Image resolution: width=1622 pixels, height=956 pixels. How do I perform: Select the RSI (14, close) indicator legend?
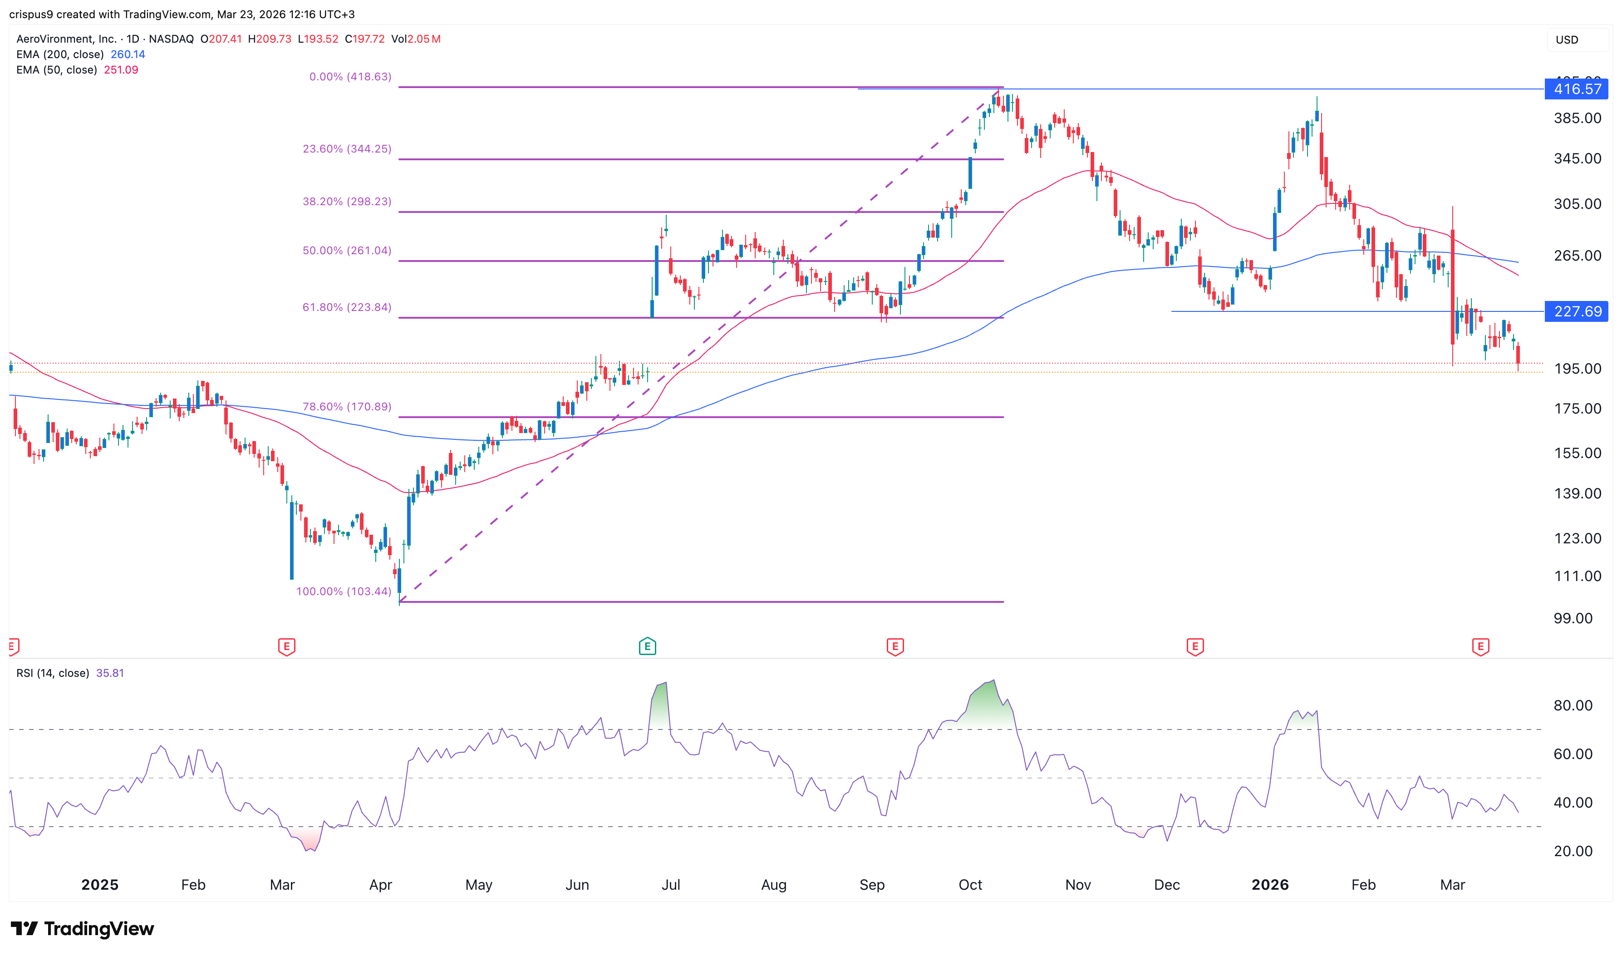click(x=53, y=673)
